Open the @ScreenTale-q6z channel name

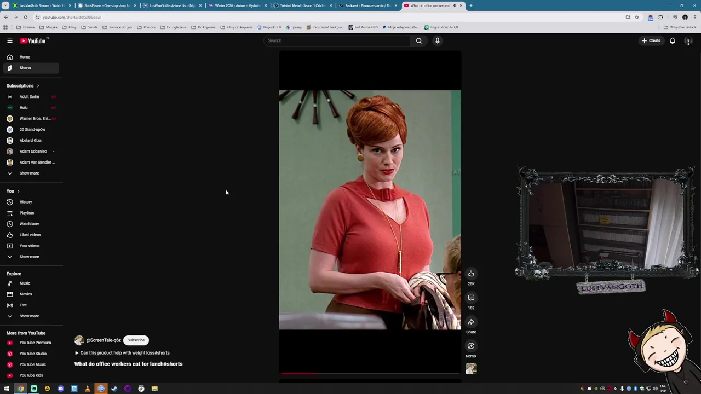[x=104, y=340]
